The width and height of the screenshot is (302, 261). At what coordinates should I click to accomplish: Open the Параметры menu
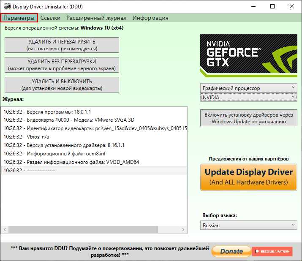[x=19, y=18]
